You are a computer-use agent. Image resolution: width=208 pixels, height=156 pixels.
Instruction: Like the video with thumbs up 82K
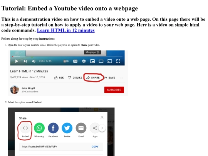click(x=59, y=78)
